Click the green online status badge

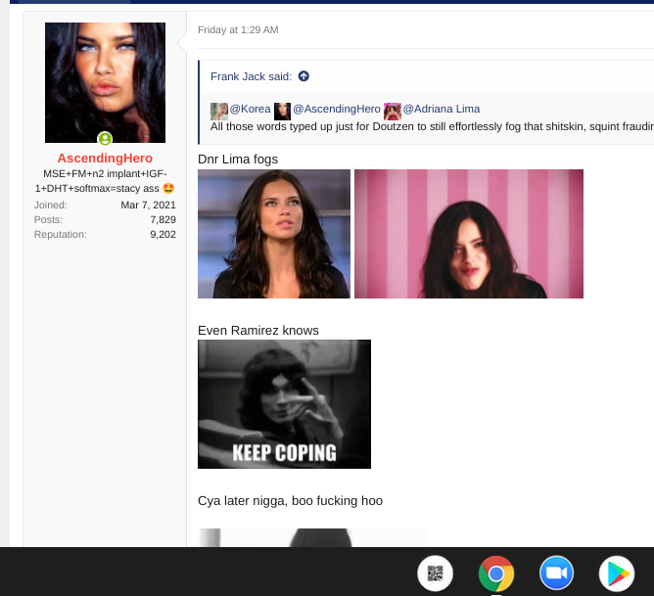coord(105,138)
